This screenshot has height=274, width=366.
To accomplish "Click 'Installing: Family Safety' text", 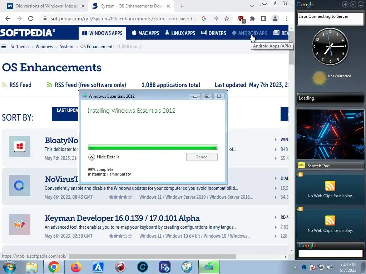I will click(109, 174).
